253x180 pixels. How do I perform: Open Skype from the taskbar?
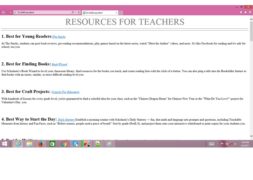point(75,144)
